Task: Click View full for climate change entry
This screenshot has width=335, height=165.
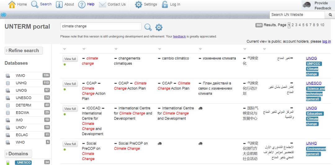Action: (70, 59)
